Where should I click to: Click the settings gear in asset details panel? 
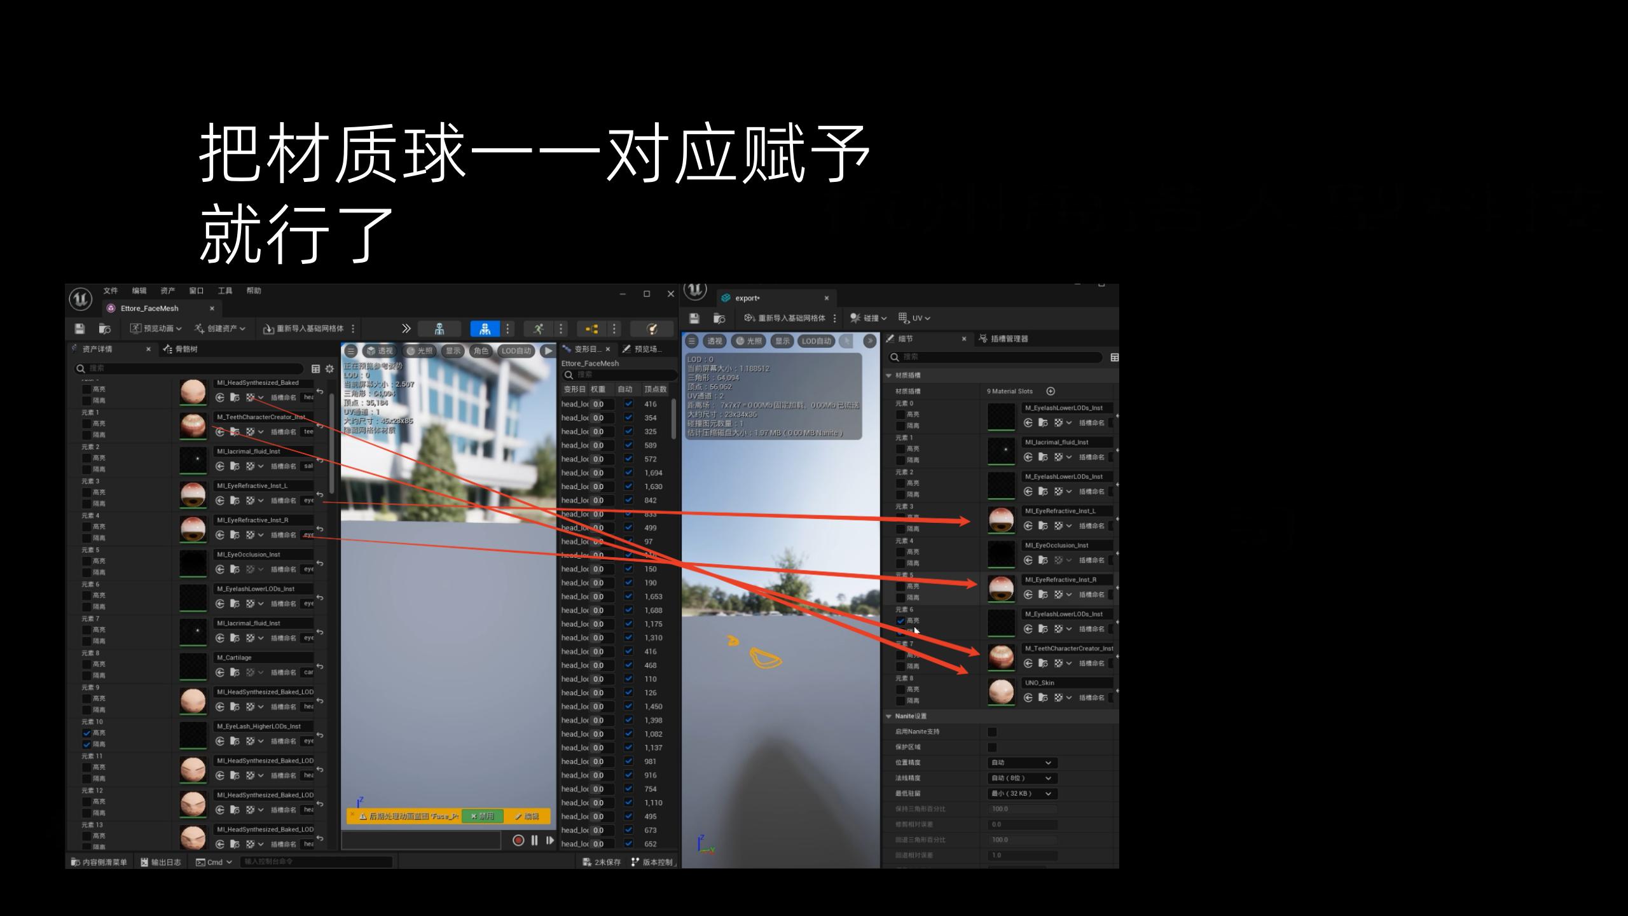point(329,368)
